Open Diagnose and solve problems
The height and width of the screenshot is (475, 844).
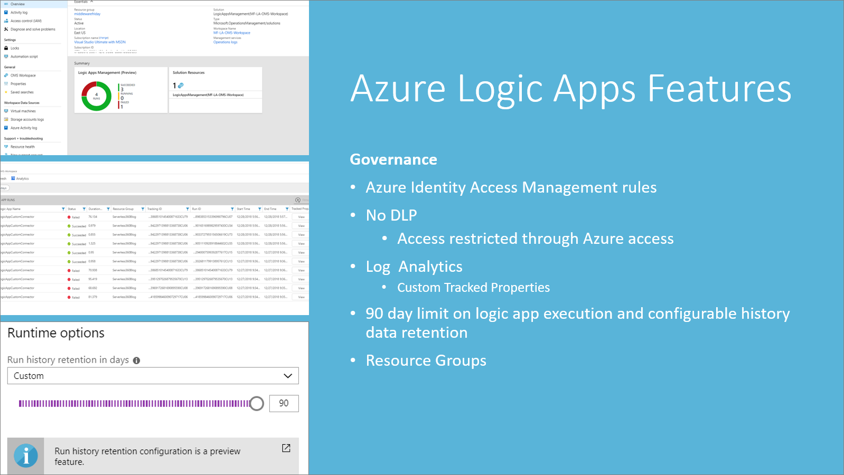pos(30,30)
